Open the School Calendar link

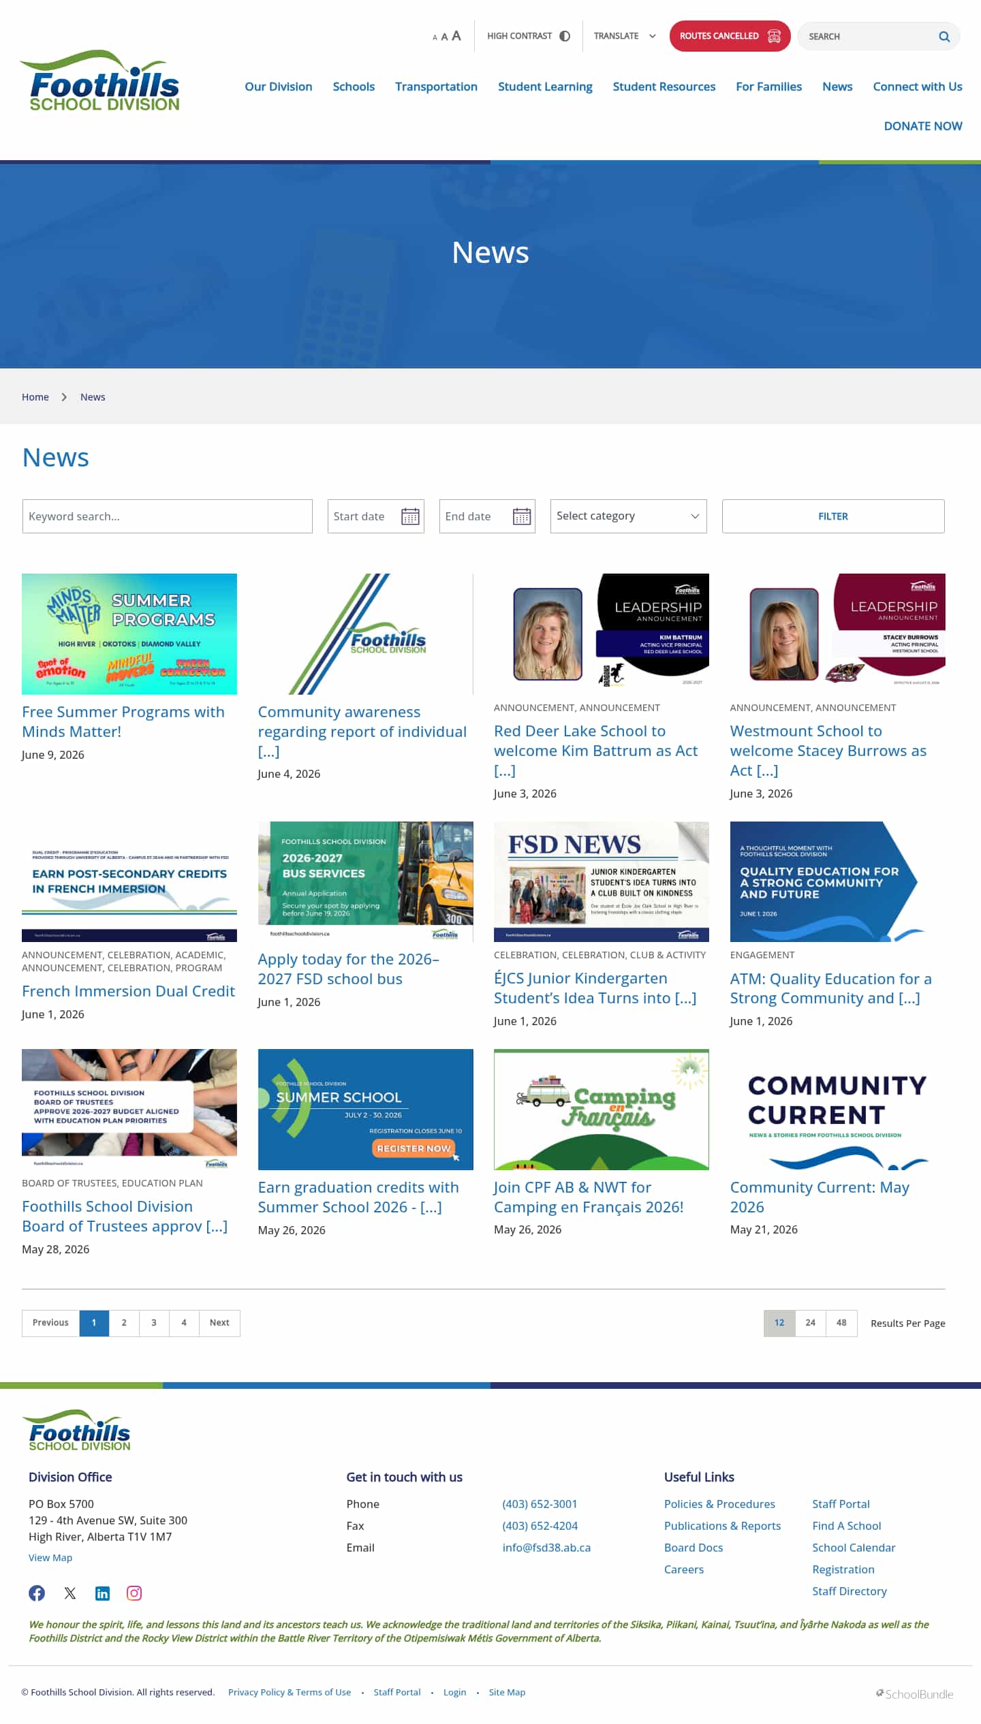tap(854, 1547)
